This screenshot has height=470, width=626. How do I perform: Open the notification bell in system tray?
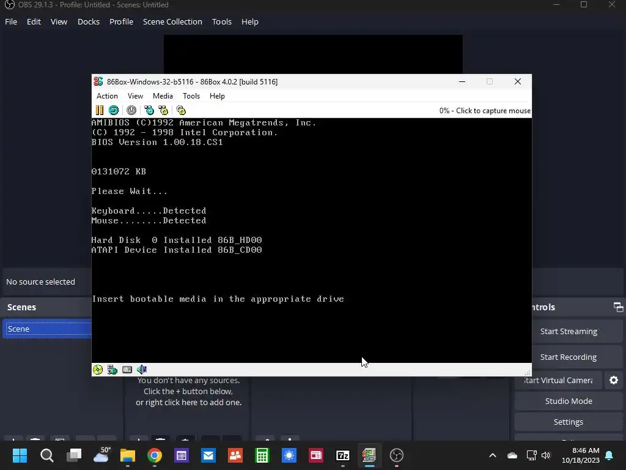point(609,455)
